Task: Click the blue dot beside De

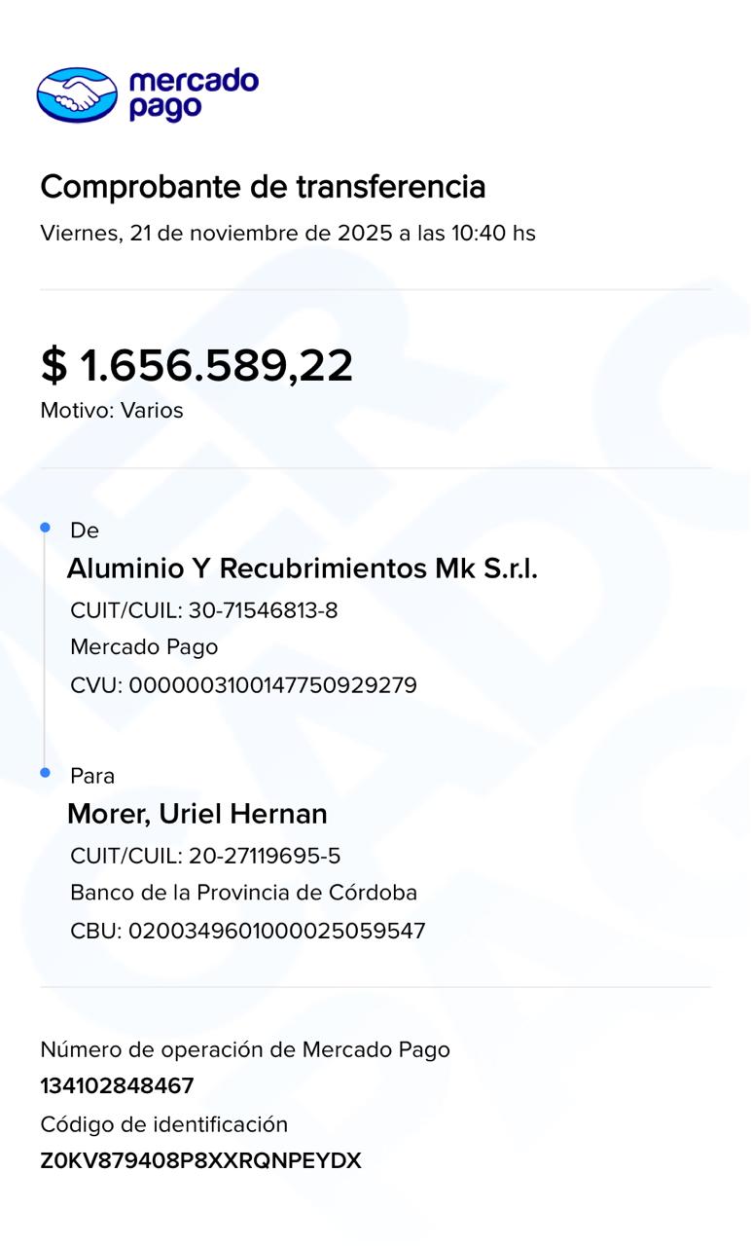Action: (x=45, y=528)
